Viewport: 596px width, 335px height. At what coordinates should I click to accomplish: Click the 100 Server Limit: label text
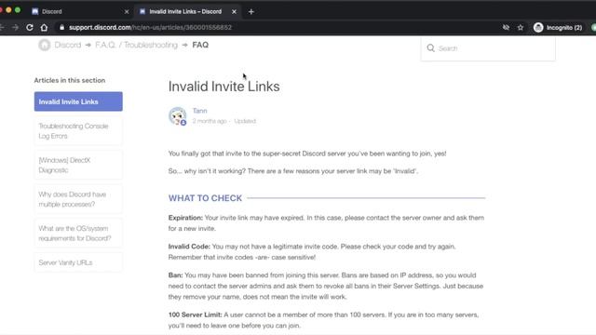pyautogui.click(x=195, y=315)
